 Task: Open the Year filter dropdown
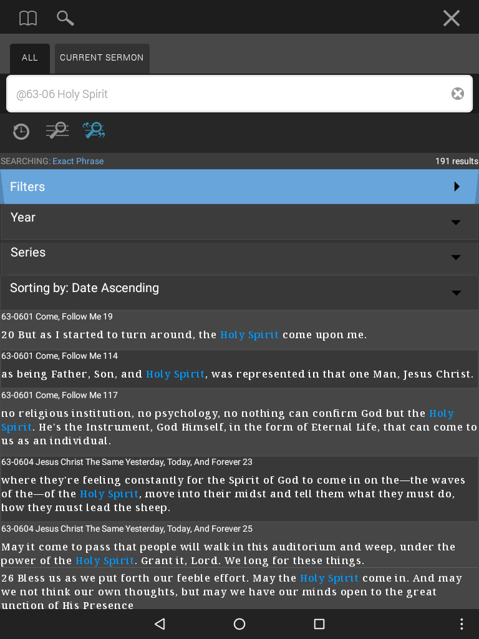pos(239,222)
